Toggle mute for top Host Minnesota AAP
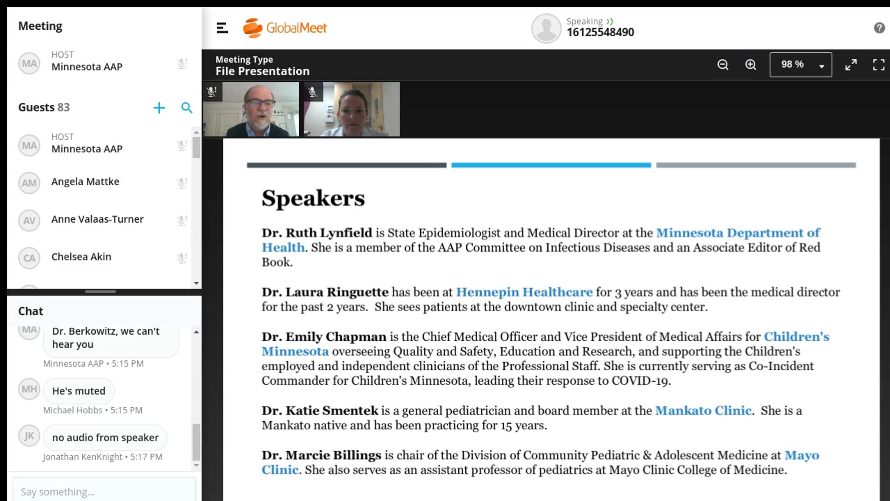This screenshot has height=501, width=890. click(182, 63)
